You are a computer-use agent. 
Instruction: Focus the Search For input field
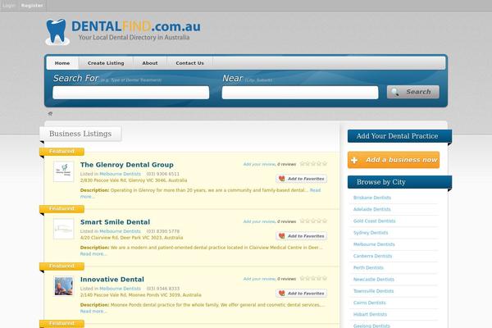(131, 93)
